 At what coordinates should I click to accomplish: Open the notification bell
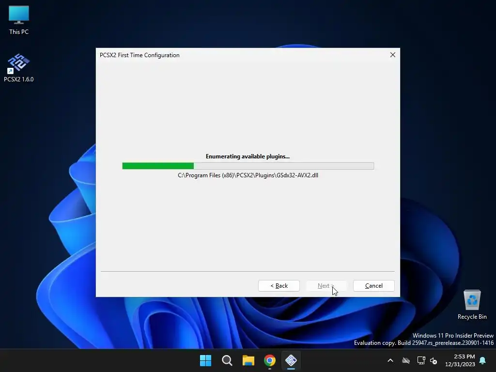(483, 360)
